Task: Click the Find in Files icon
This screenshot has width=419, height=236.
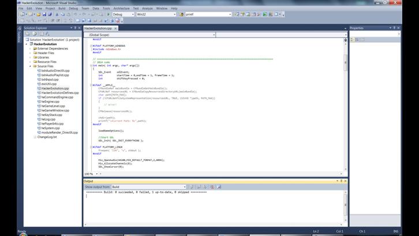Action: tap(181, 14)
